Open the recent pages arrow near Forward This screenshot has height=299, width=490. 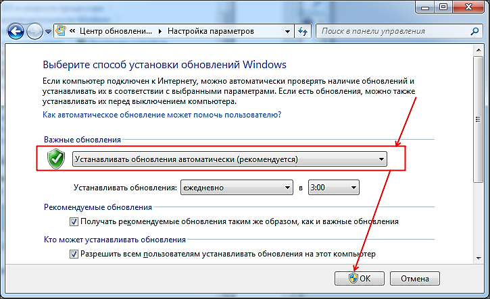(x=48, y=32)
